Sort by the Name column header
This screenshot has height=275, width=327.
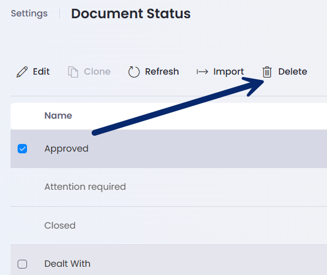click(x=58, y=116)
